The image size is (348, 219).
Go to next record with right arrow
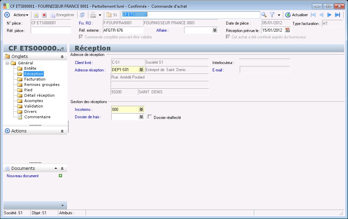(329, 15)
